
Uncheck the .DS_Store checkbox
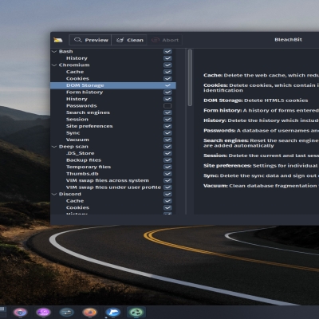[x=167, y=153]
